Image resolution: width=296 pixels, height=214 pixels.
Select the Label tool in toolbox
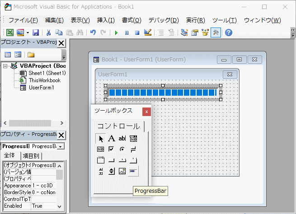111,139
